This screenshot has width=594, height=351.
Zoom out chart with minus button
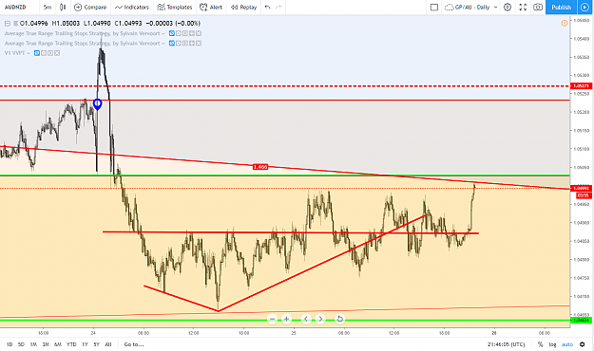pos(273,319)
